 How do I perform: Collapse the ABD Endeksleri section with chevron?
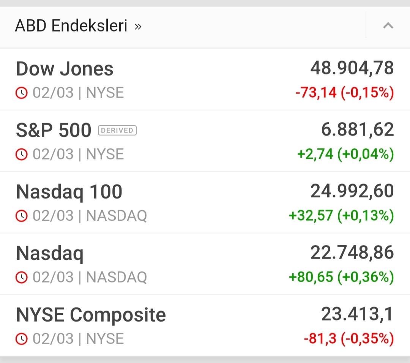click(x=388, y=26)
